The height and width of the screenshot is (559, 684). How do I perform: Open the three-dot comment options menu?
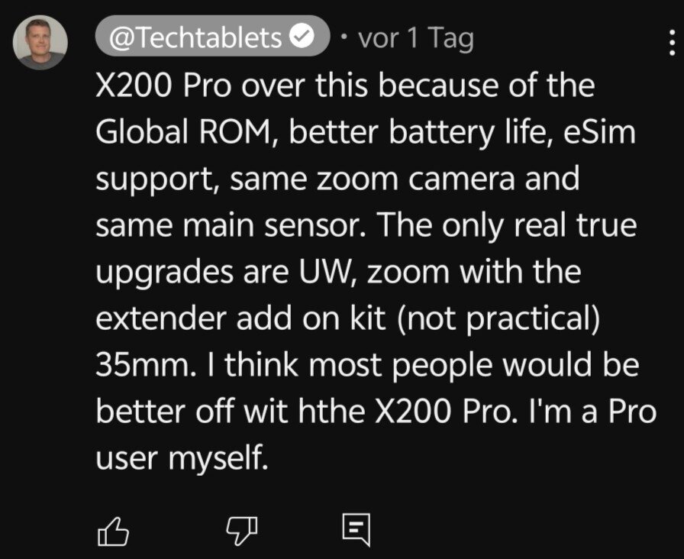(671, 46)
